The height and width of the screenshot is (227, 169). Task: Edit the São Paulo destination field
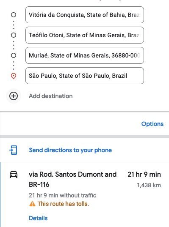point(85,76)
